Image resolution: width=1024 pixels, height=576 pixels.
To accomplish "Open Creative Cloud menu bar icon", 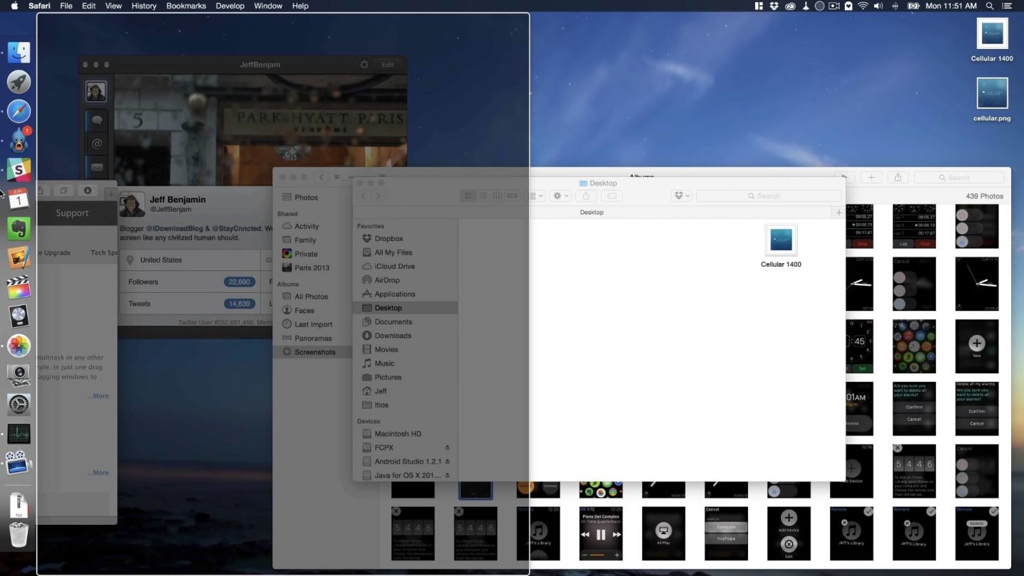I will click(x=790, y=6).
